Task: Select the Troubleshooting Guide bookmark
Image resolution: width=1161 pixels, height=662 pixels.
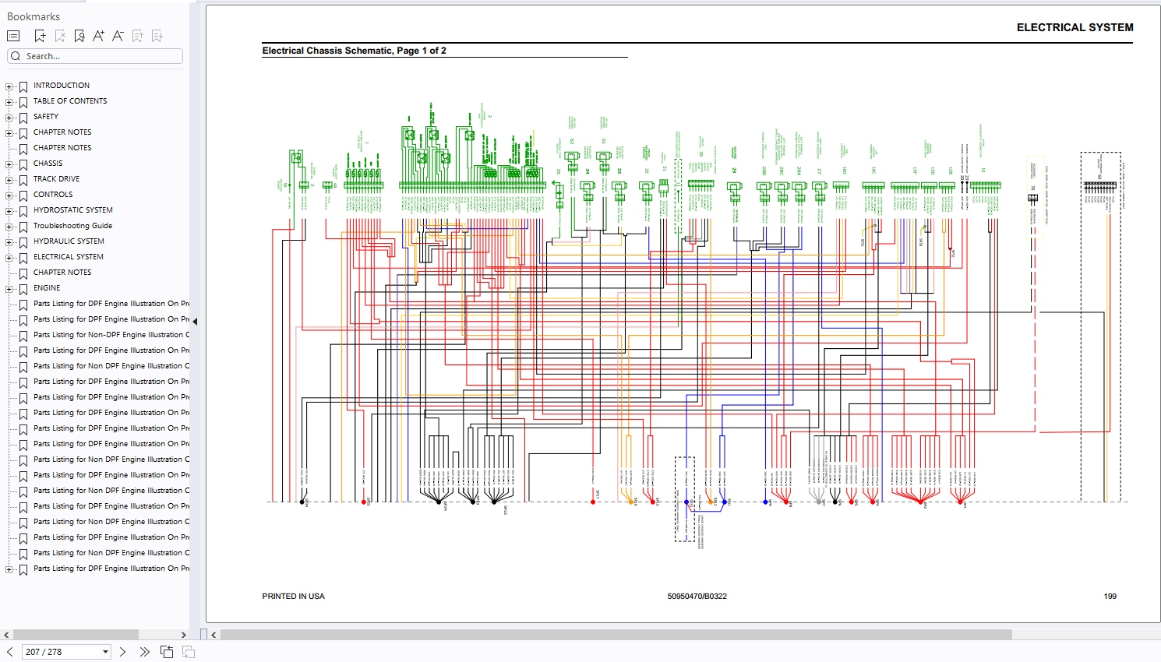Action: 72,226
